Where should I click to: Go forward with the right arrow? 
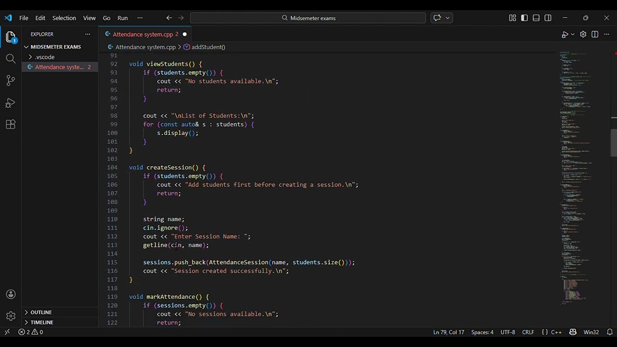pyautogui.click(x=181, y=18)
